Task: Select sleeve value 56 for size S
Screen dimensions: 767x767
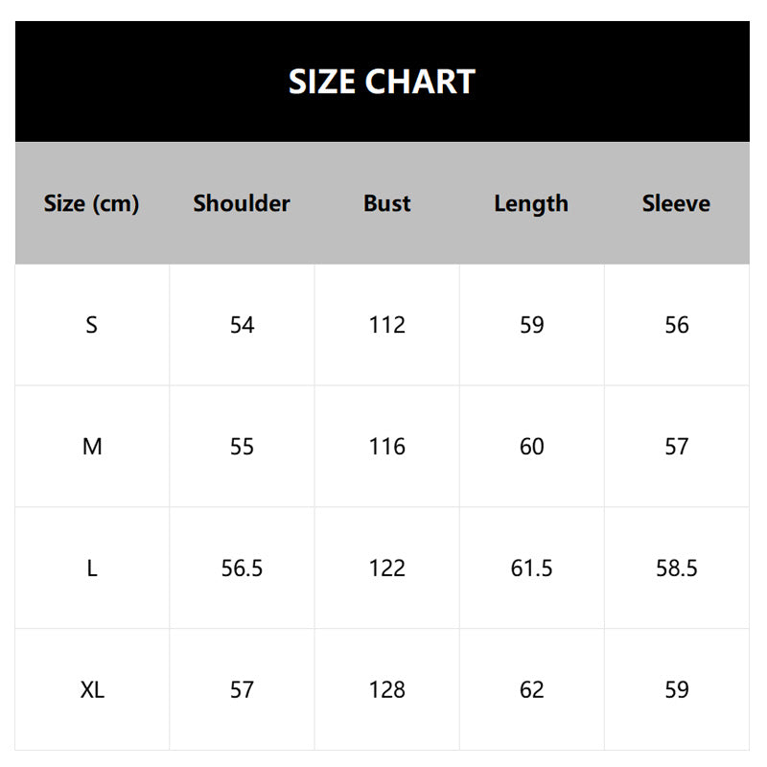Action: (x=676, y=325)
